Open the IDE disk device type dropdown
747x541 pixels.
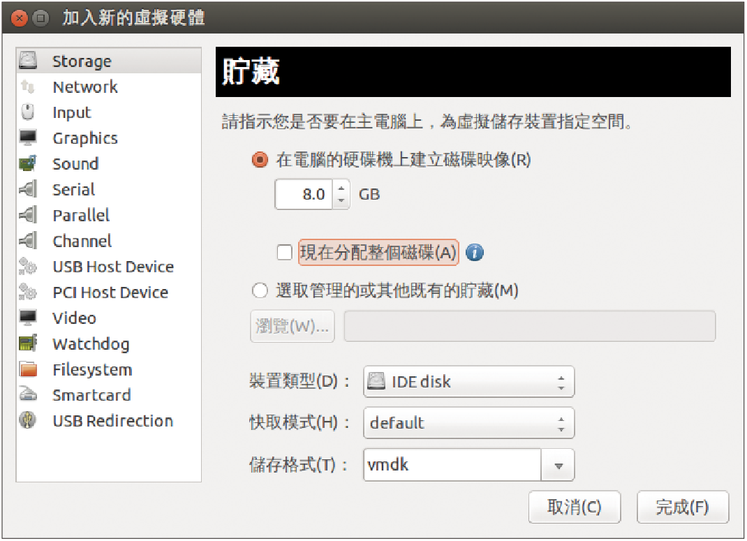[468, 381]
